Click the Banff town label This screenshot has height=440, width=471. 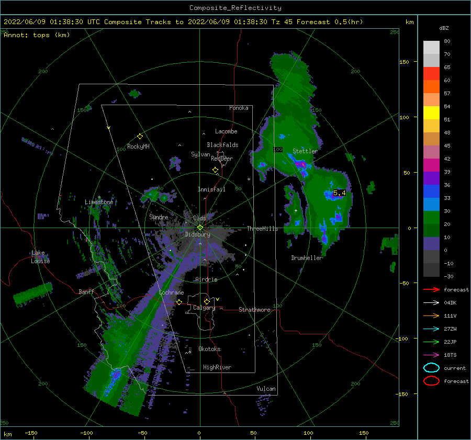pyautogui.click(x=86, y=291)
